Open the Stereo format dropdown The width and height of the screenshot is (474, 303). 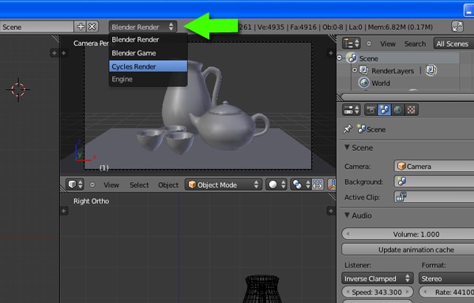coord(446,279)
